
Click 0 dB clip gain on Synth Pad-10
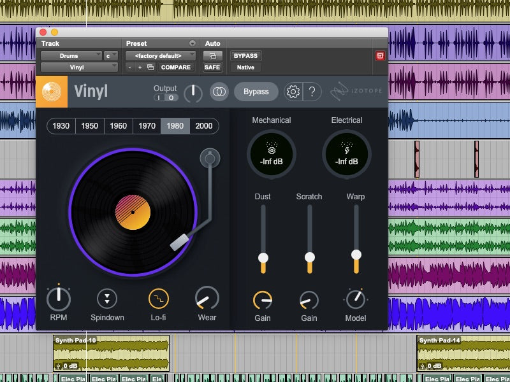click(x=67, y=366)
